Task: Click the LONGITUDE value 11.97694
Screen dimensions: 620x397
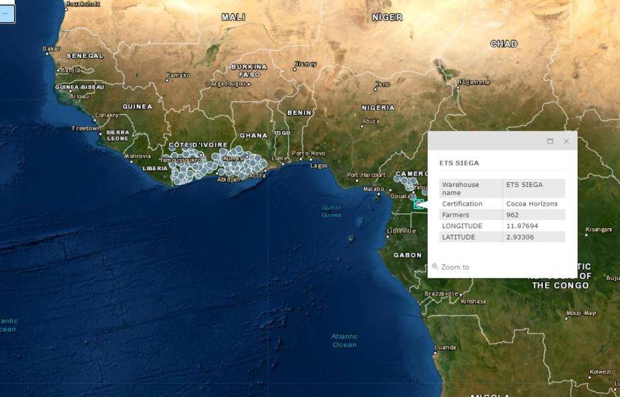Action: pos(522,225)
